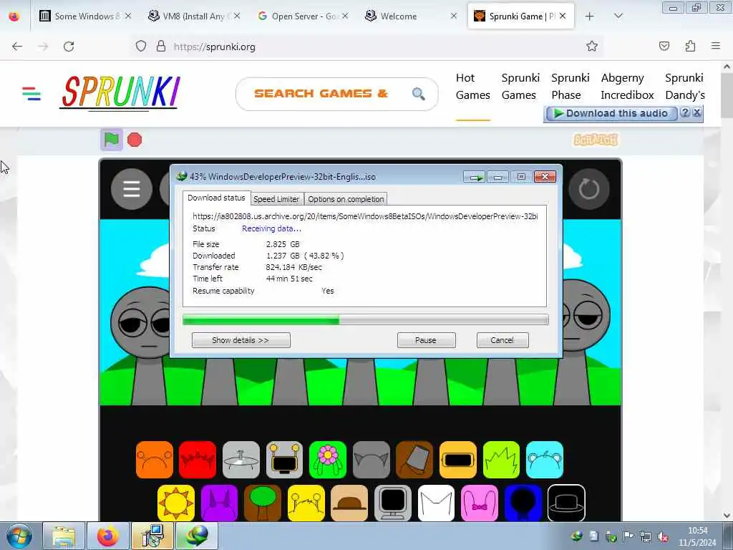
Task: Select the purple horned character icon
Action: pos(219,503)
